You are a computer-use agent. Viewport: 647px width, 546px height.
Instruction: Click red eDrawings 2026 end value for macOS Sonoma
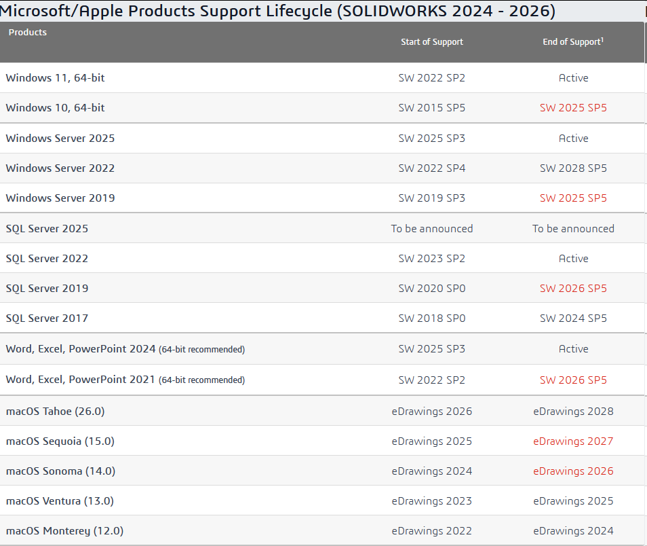point(573,471)
